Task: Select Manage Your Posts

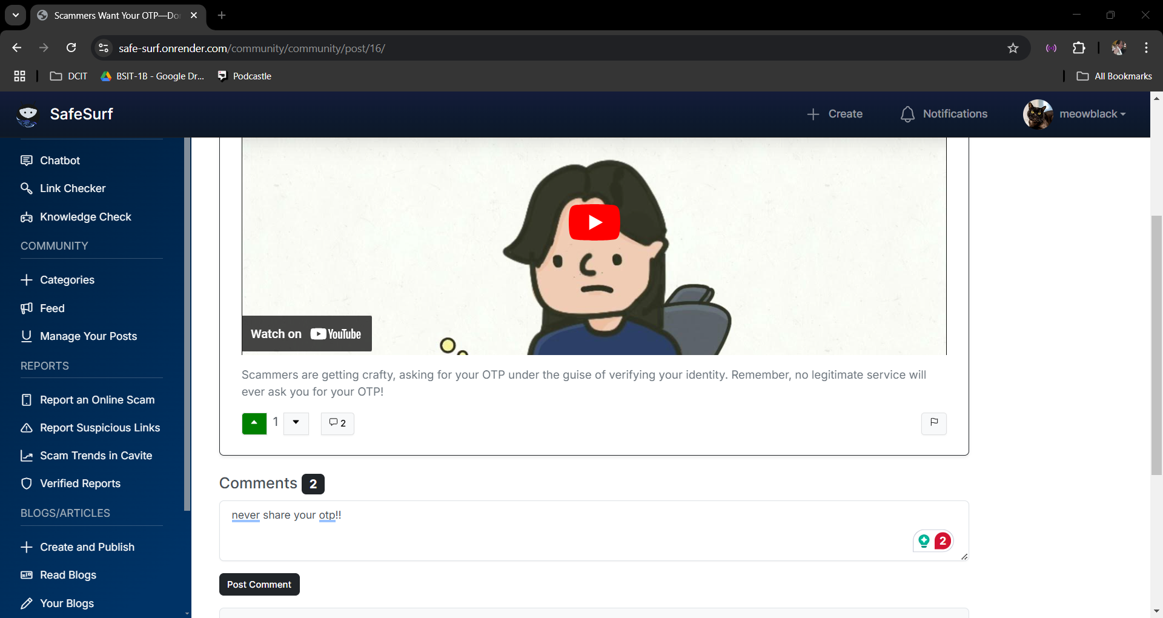Action: pos(79,336)
